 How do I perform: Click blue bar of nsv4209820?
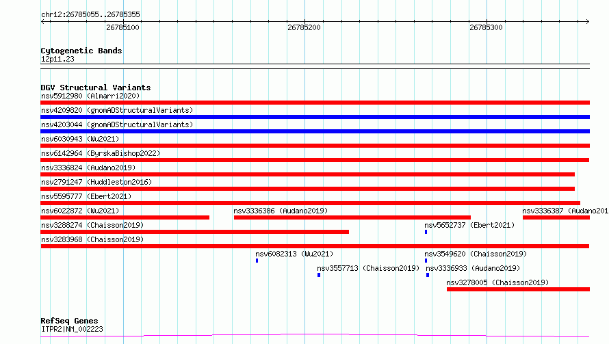(x=315, y=117)
